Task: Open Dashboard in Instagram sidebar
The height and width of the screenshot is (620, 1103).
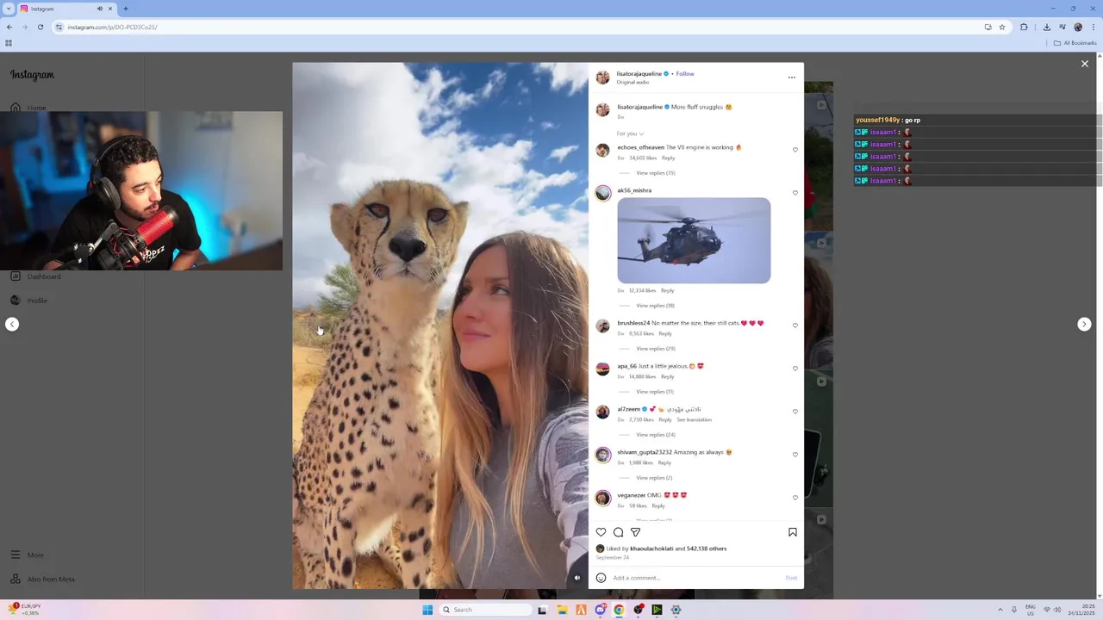Action: tap(36, 276)
